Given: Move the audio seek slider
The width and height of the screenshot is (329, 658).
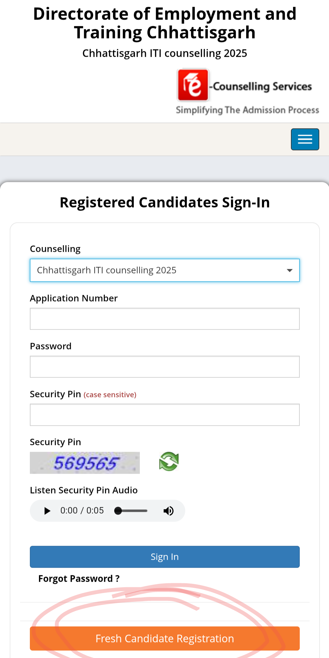Looking at the screenshot, I should point(131,511).
